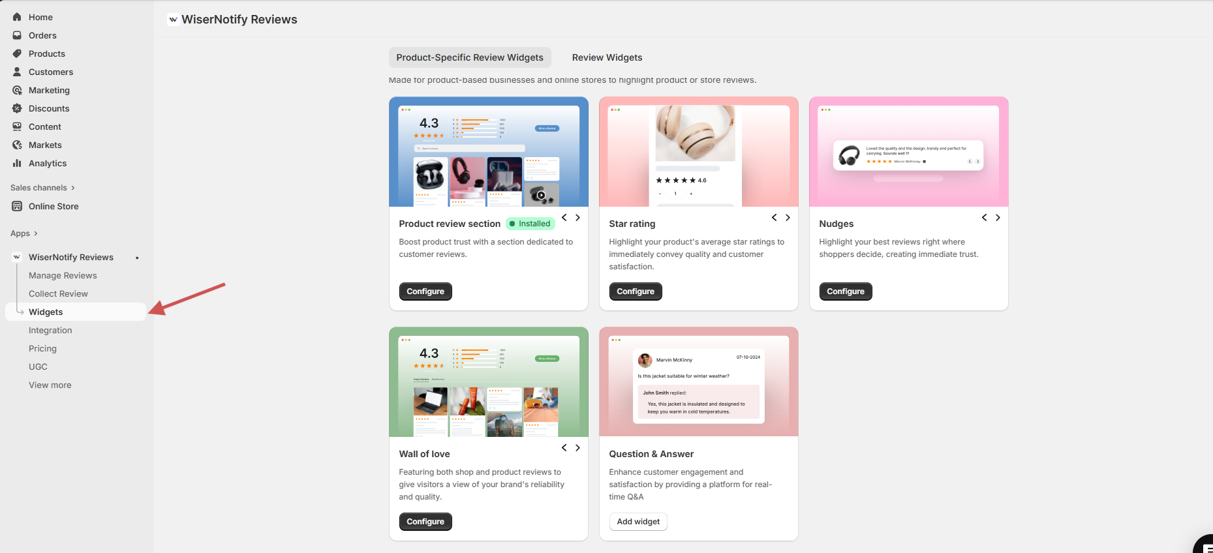1213x553 pixels.
Task: Click the Products tag icon
Action: pos(17,53)
